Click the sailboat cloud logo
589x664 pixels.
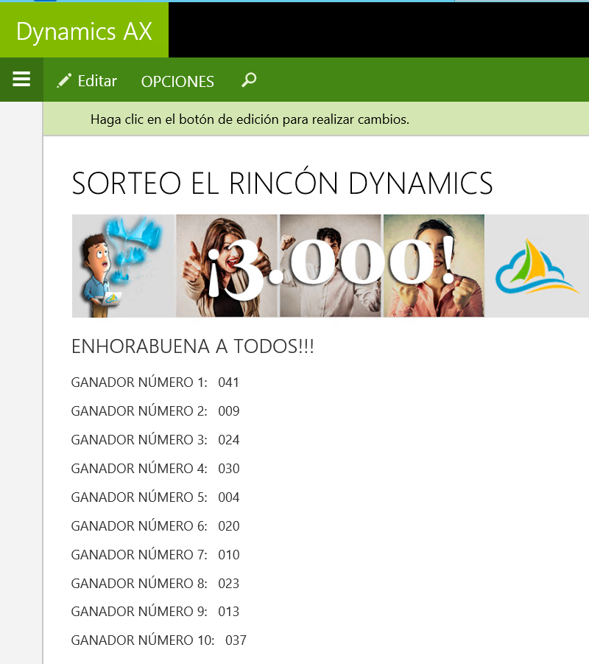537,267
